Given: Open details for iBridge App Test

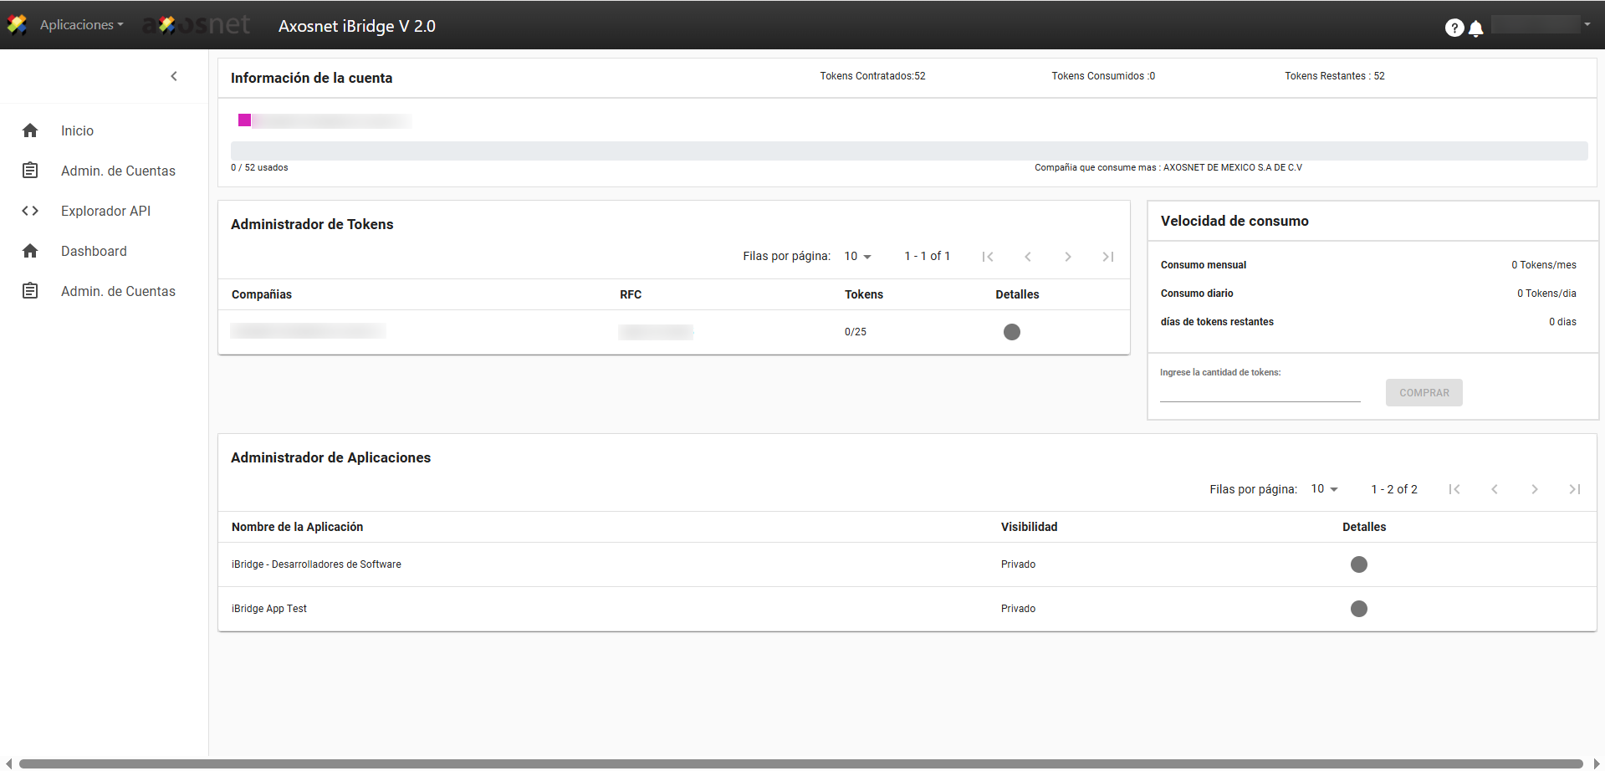Looking at the screenshot, I should coord(1358,609).
